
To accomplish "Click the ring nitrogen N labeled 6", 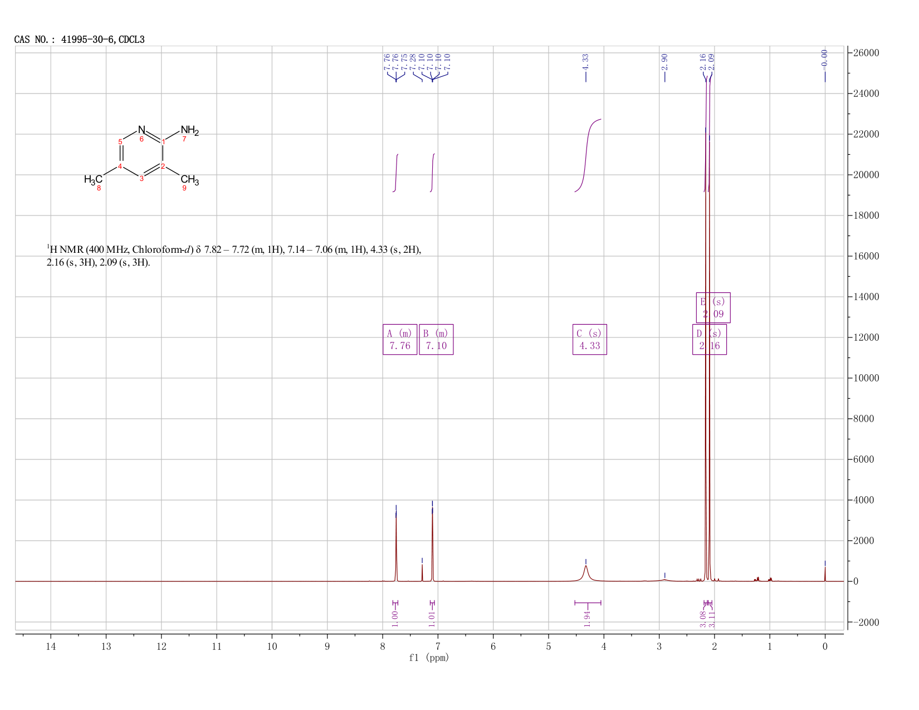I will [141, 129].
